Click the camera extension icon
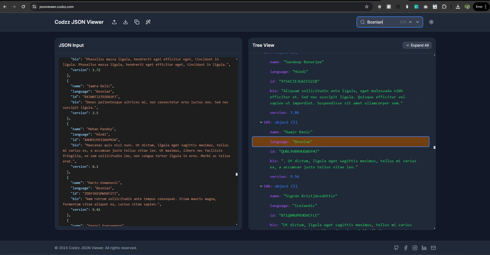This screenshot has height=255, width=490. (x=426, y=7)
